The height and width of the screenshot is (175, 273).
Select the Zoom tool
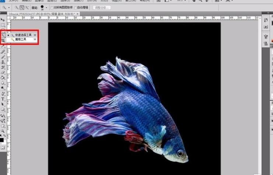pos(3,131)
